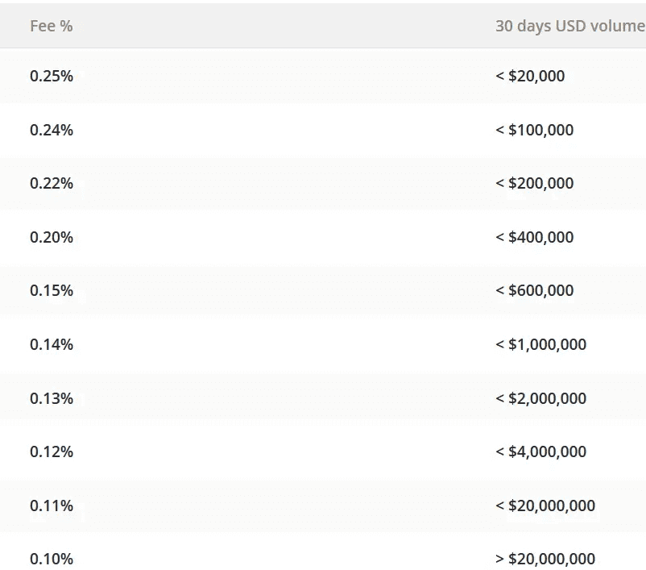The width and height of the screenshot is (646, 570).
Task: Pick the "< $1,000,000" volume entry
Action: point(540,344)
